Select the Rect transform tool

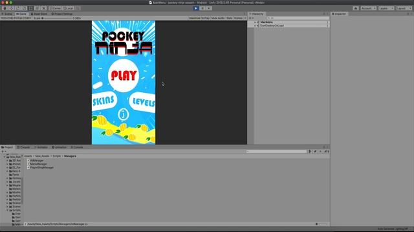click(x=31, y=8)
